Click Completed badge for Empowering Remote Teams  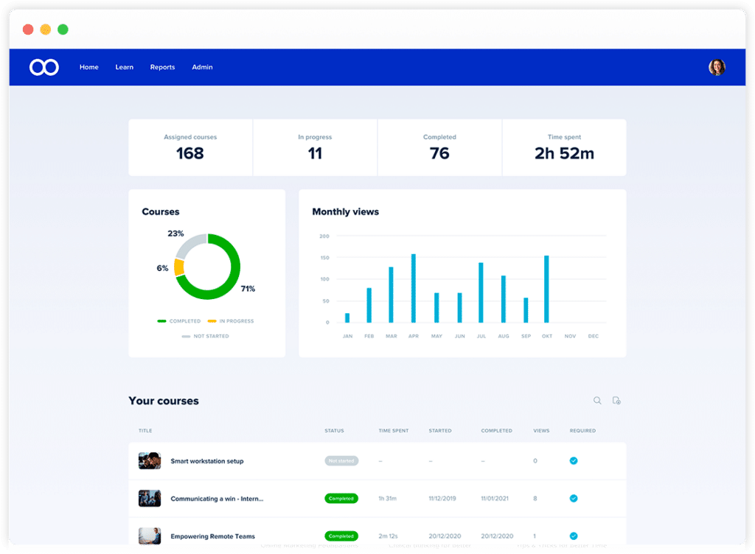pos(341,536)
